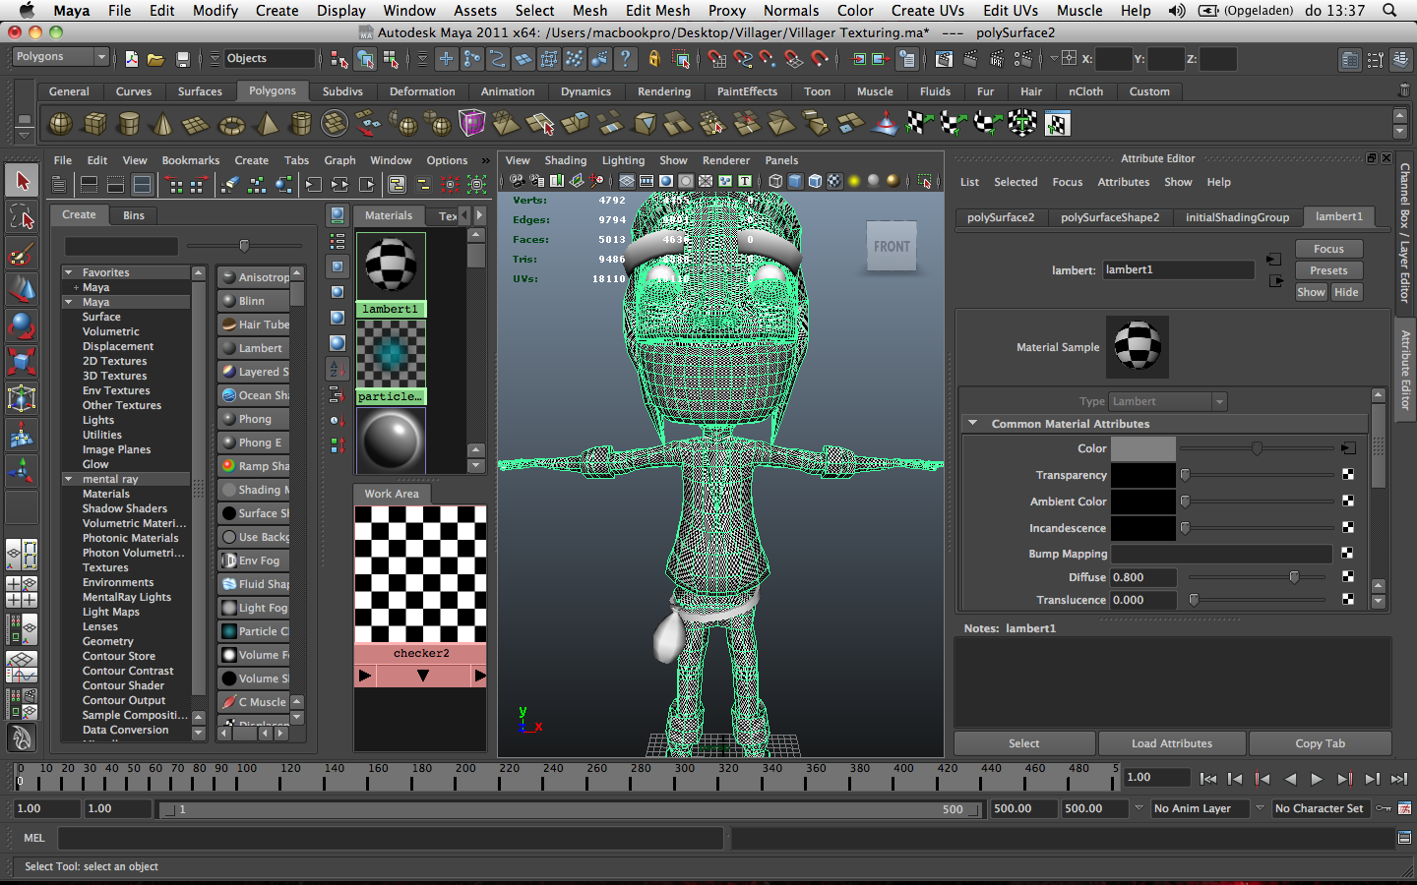This screenshot has width=1417, height=885.
Task: Create a polygon sphere from shelf
Action: (60, 124)
